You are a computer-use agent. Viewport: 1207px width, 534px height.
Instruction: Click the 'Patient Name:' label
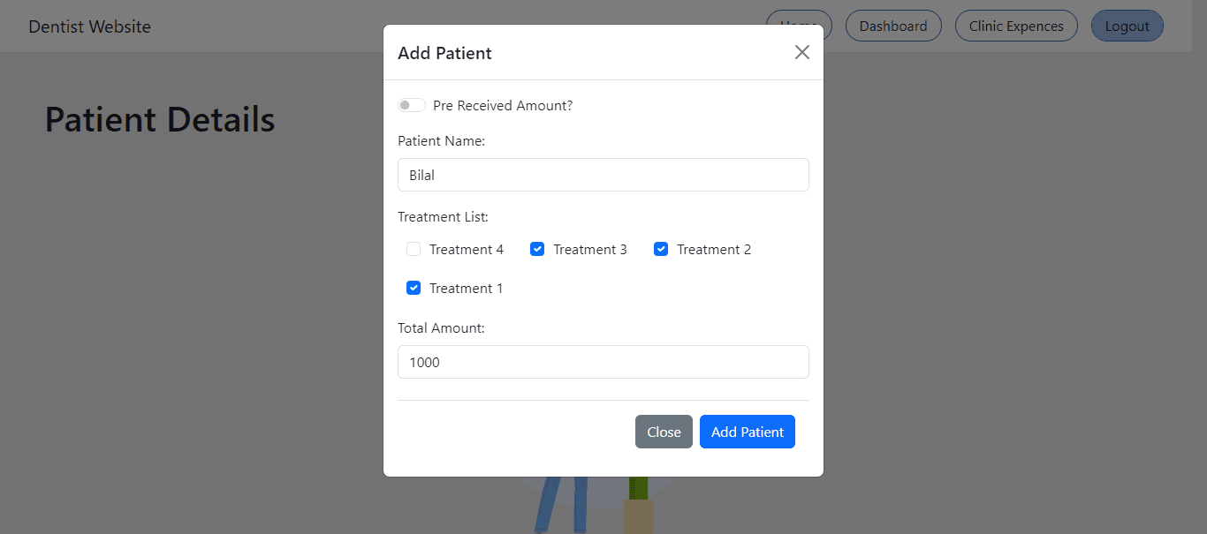(441, 140)
